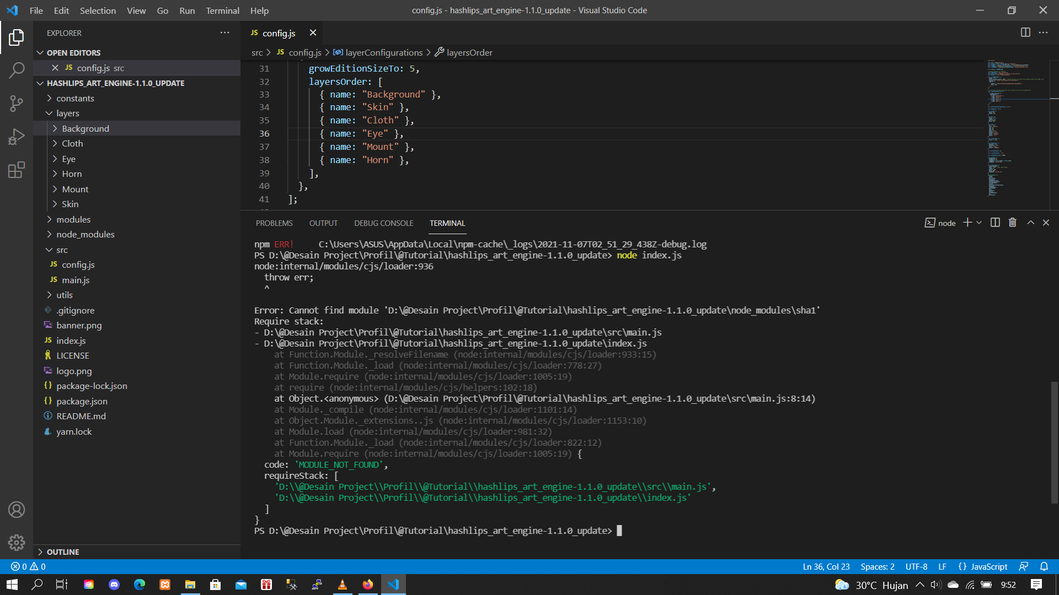Open the Source Control view
Screen dimensions: 1059x595
[x=17, y=104]
